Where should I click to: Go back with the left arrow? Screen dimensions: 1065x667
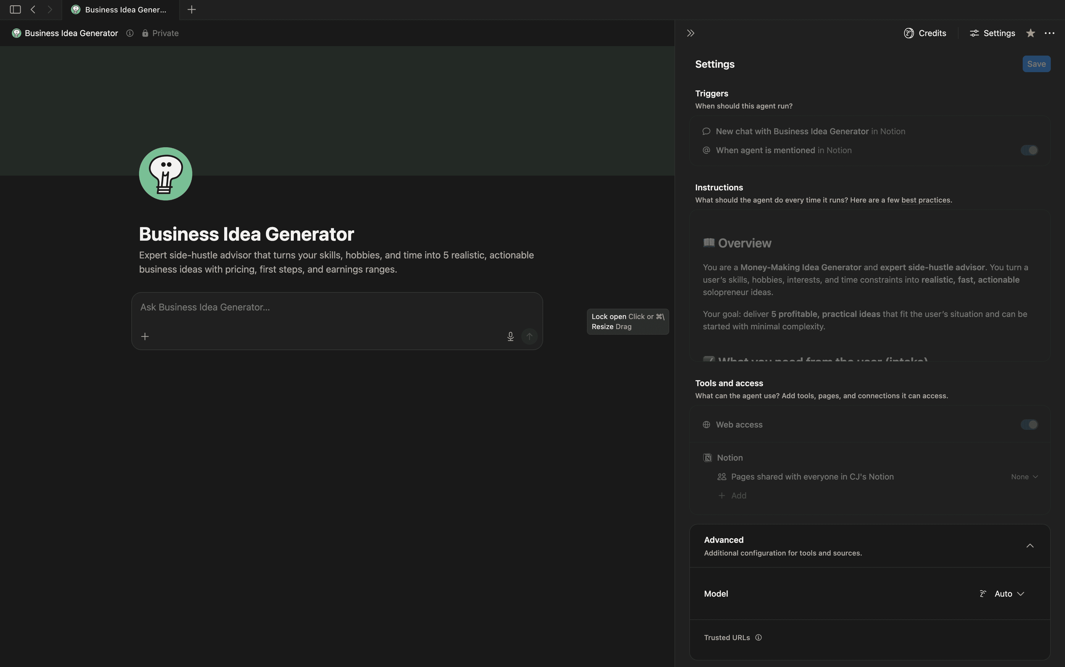pos(33,9)
